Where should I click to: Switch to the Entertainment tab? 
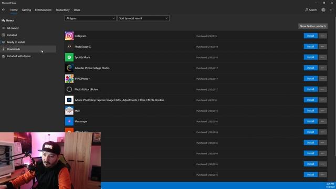pos(43,10)
